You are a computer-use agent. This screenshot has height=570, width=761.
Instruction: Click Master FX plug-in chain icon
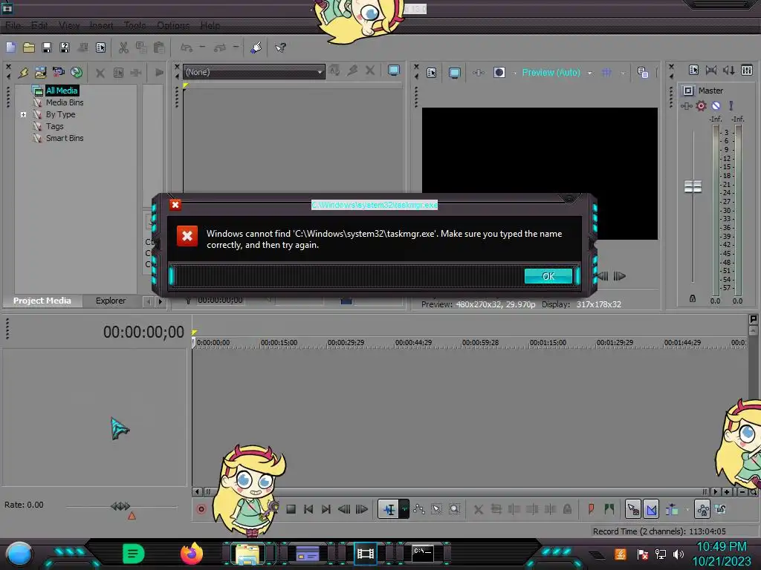[686, 105]
